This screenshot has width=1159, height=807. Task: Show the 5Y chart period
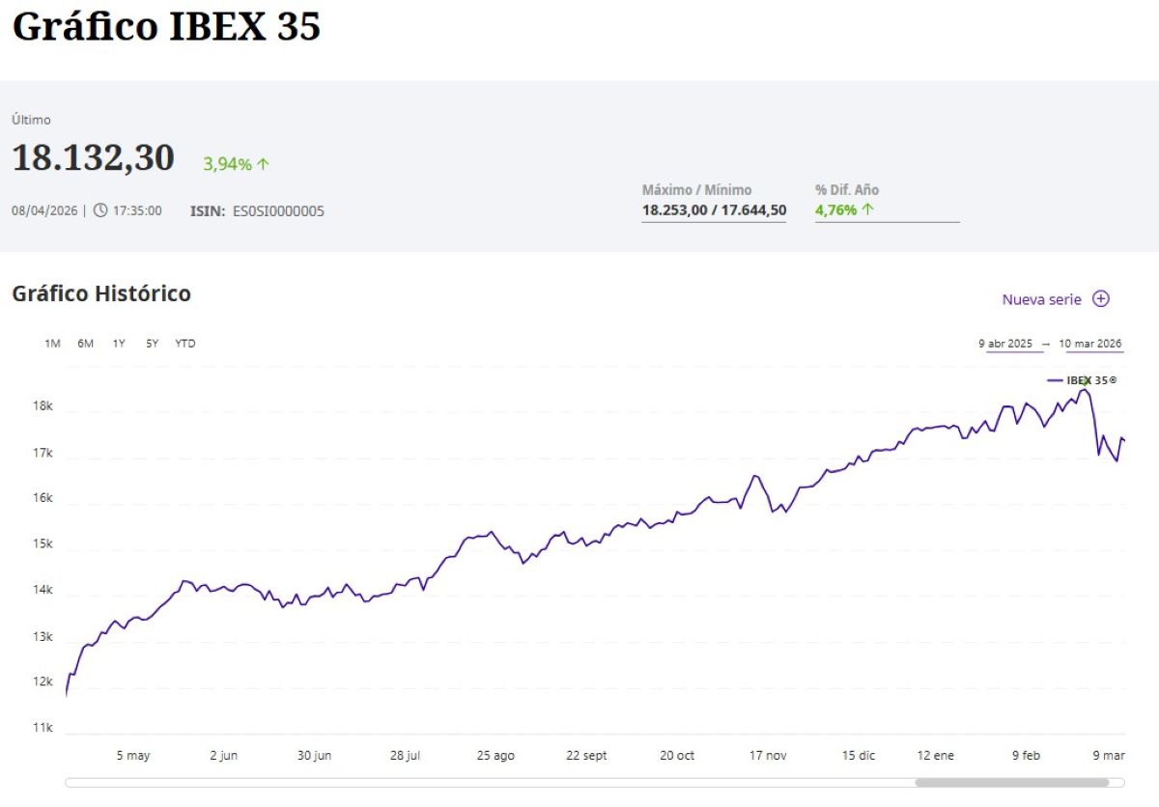click(152, 344)
